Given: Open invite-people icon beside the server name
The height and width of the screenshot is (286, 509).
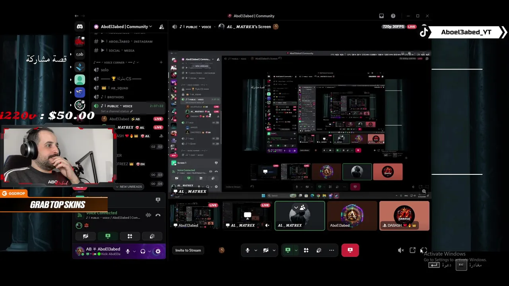Looking at the screenshot, I should [x=161, y=27].
